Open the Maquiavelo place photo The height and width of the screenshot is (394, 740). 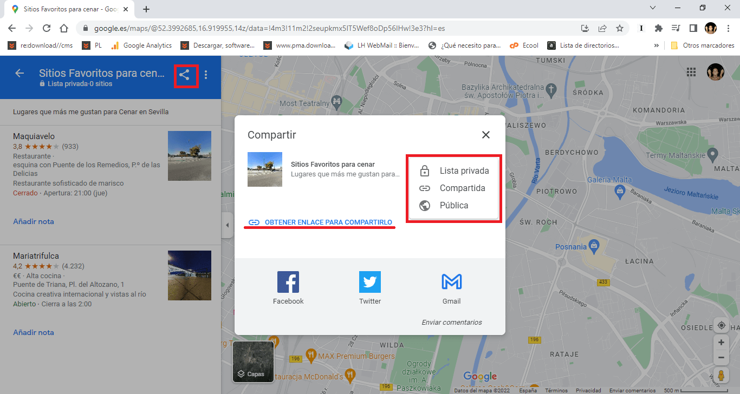tap(190, 156)
